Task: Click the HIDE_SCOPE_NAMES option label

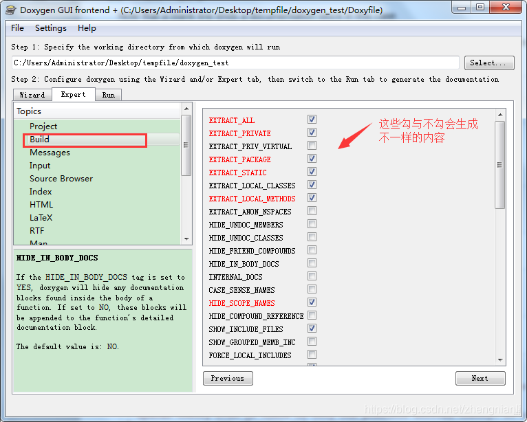Action: point(241,304)
